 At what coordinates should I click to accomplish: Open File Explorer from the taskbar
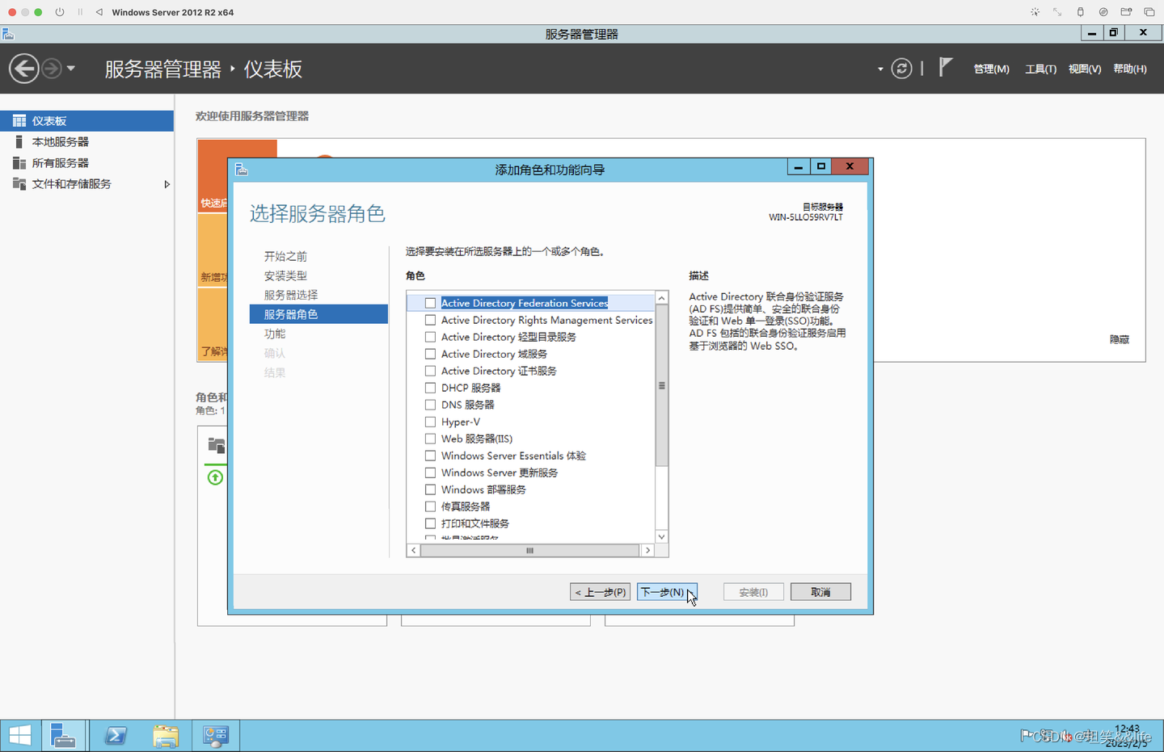point(166,736)
